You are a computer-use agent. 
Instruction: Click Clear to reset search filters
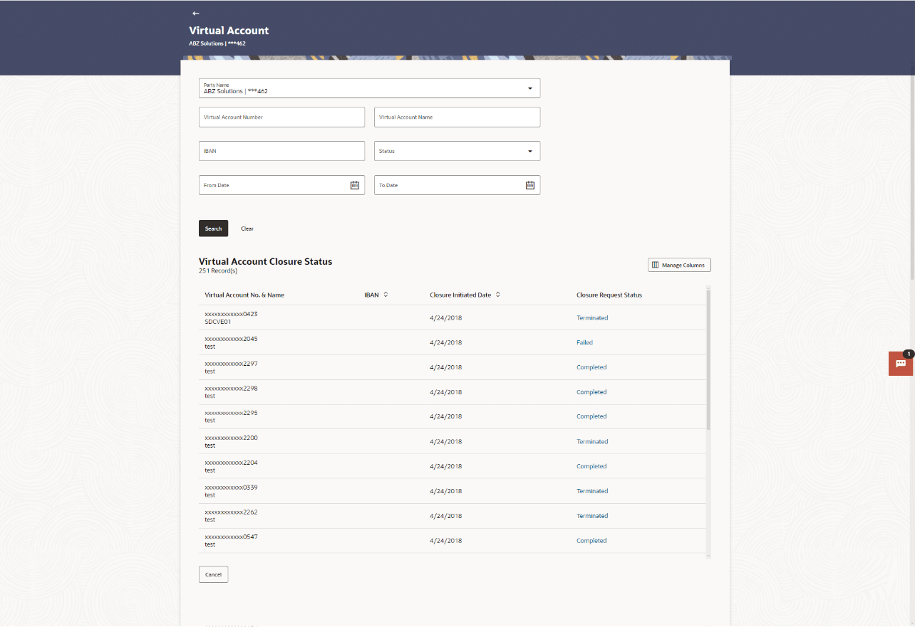click(x=247, y=228)
